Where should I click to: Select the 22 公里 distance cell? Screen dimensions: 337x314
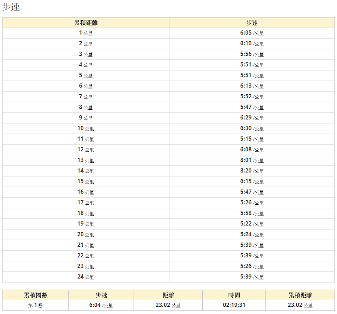pos(86,256)
